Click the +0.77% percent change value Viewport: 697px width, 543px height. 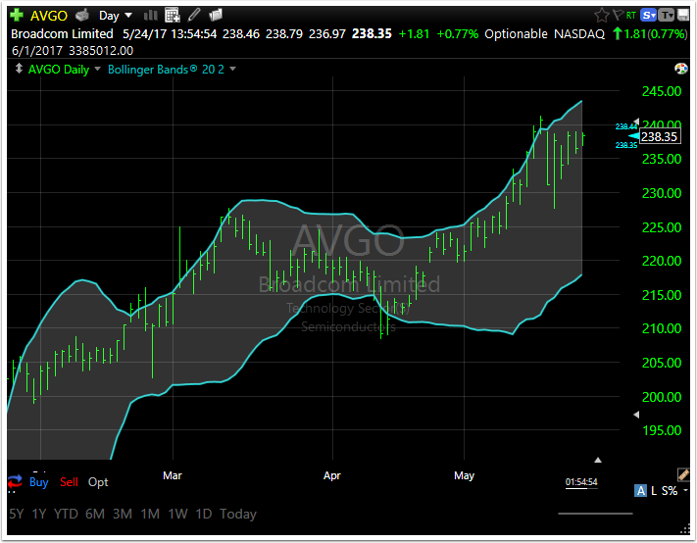point(458,34)
